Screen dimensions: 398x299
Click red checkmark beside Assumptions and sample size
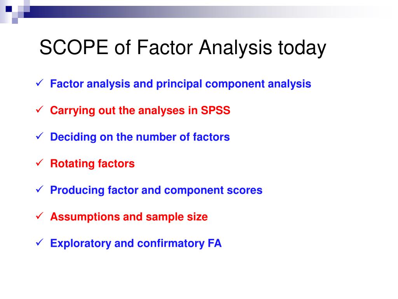click(40, 216)
